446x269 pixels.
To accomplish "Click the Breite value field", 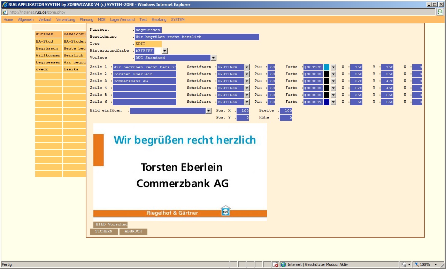I will coord(286,111).
